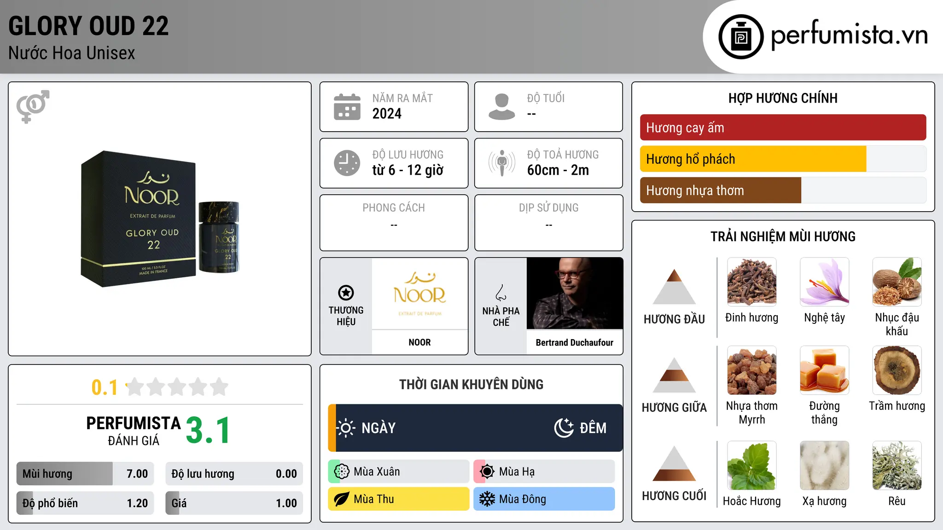Image resolution: width=943 pixels, height=530 pixels.
Task: Click the clock icon beside Độ lưu hương
Action: (x=347, y=163)
